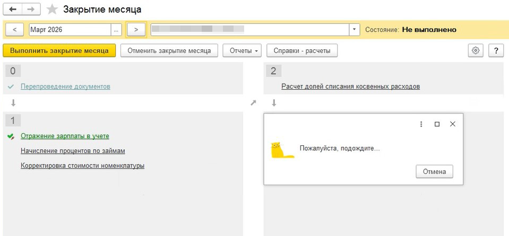Open settings with the gear icon
The height and width of the screenshot is (236, 509).
476,50
